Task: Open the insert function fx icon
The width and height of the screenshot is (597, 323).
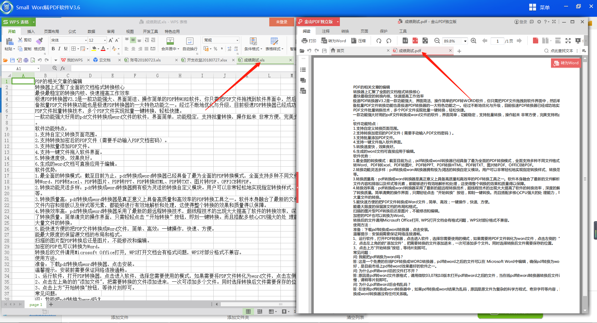Action: pyautogui.click(x=63, y=68)
